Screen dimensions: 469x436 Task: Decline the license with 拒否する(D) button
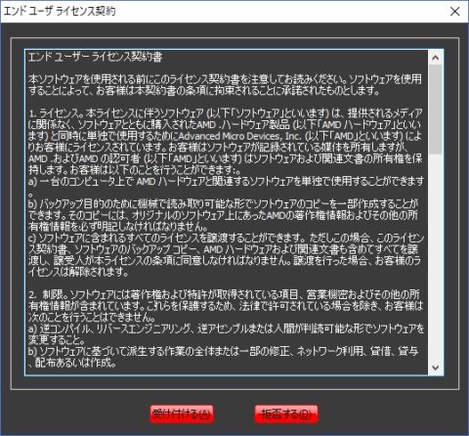[286, 414]
